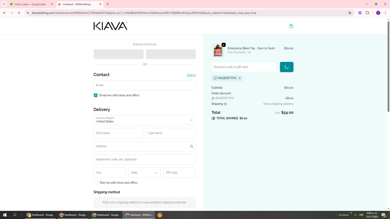Image resolution: width=390 pixels, height=219 pixels.
Task: Open the Chrome profile avatar
Action: click(378, 13)
